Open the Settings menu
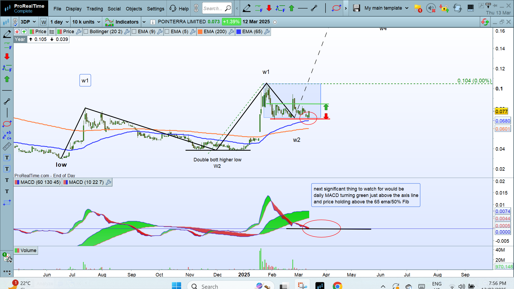Viewport: 514px width, 289px height. [x=156, y=9]
